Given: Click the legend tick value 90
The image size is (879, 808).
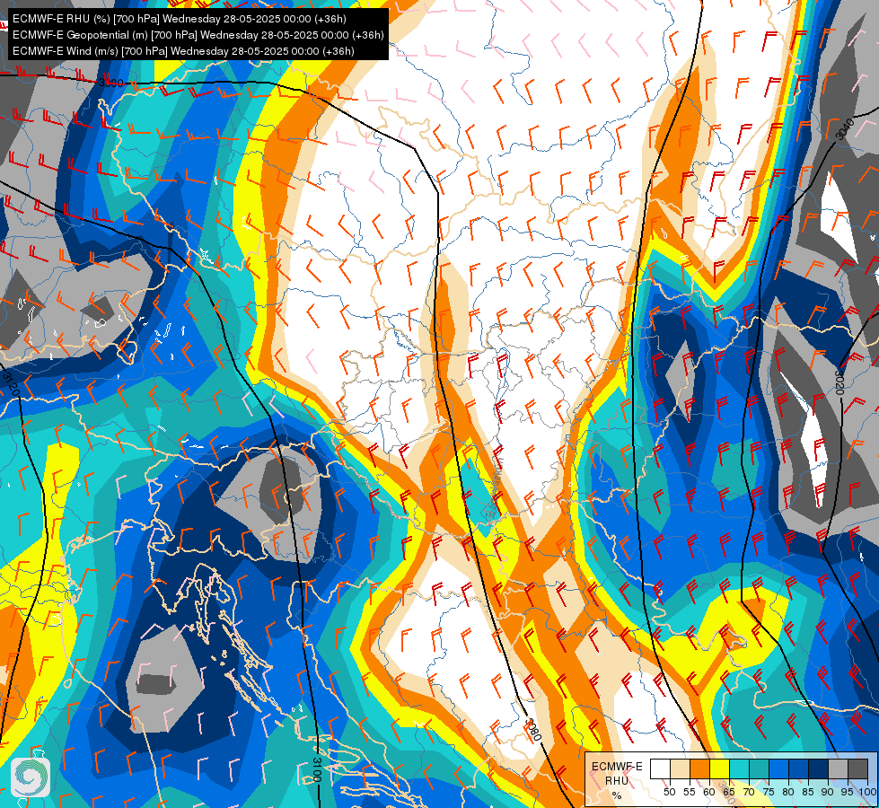Looking at the screenshot, I should click(827, 793).
